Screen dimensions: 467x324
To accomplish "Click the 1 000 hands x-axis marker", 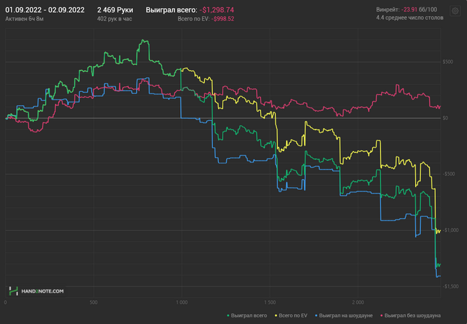I will 181,302.
